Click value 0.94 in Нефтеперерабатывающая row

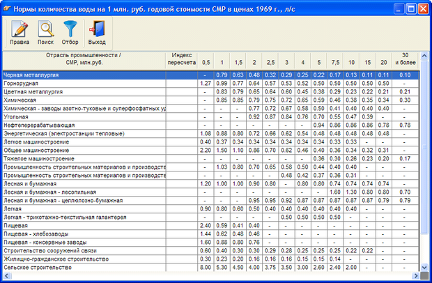318,125
